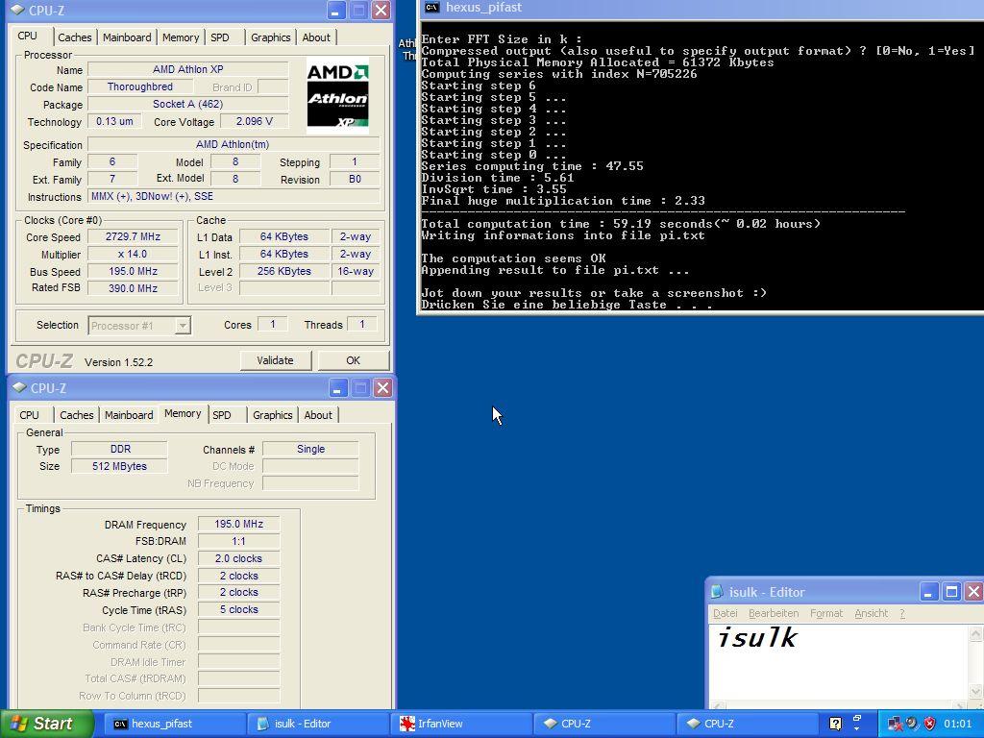Maximize the isulk Editor window
The height and width of the screenshot is (738, 984).
[951, 592]
